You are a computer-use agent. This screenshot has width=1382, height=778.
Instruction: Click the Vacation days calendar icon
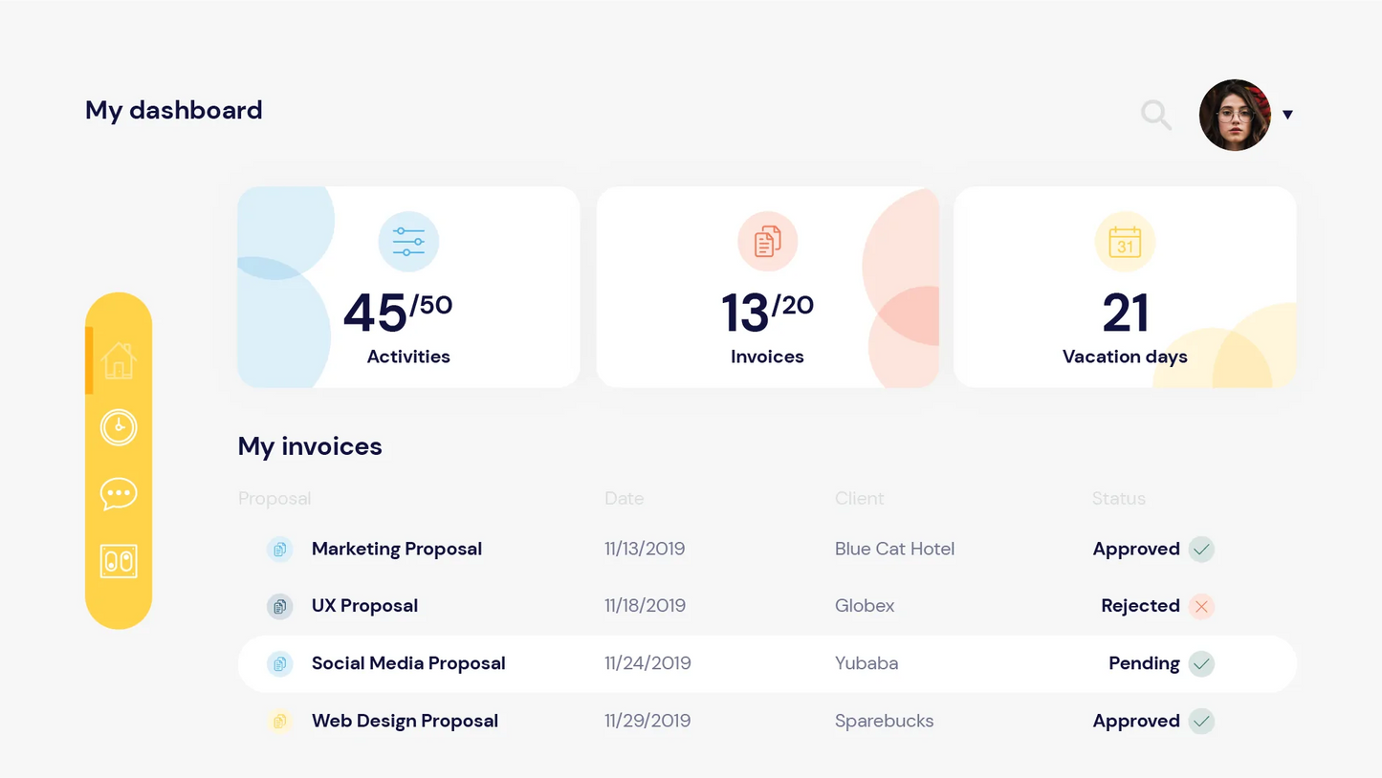coord(1125,242)
